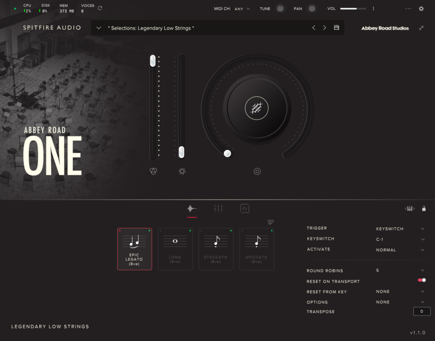
Task: Select the Long (8ve) technique
Action: 175,249
